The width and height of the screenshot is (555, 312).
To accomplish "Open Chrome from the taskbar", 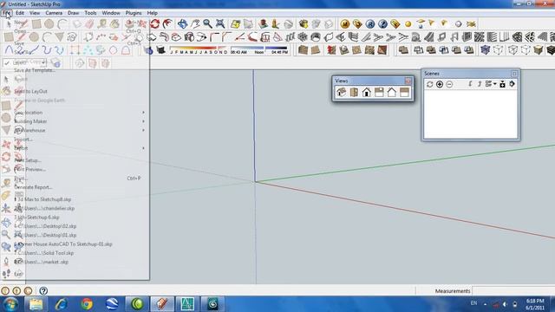I will coord(87,304).
